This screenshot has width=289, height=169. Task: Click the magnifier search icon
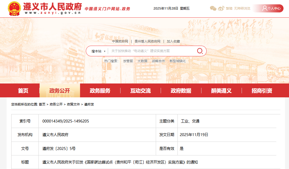click(x=200, y=51)
